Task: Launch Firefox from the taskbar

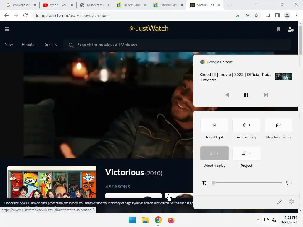Action: coord(171,220)
